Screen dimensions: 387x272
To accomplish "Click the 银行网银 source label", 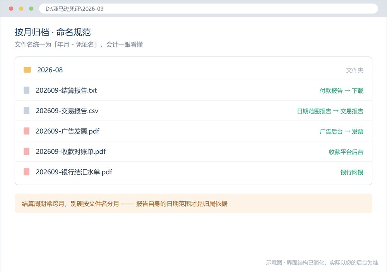I will [x=352, y=172].
